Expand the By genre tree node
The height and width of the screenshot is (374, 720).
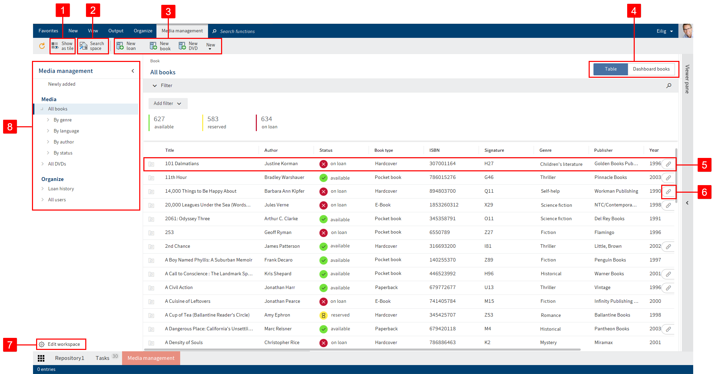(x=48, y=120)
